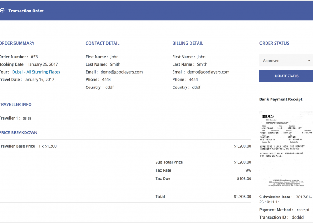Click the UPDATE STATUS button

pyautogui.click(x=286, y=76)
